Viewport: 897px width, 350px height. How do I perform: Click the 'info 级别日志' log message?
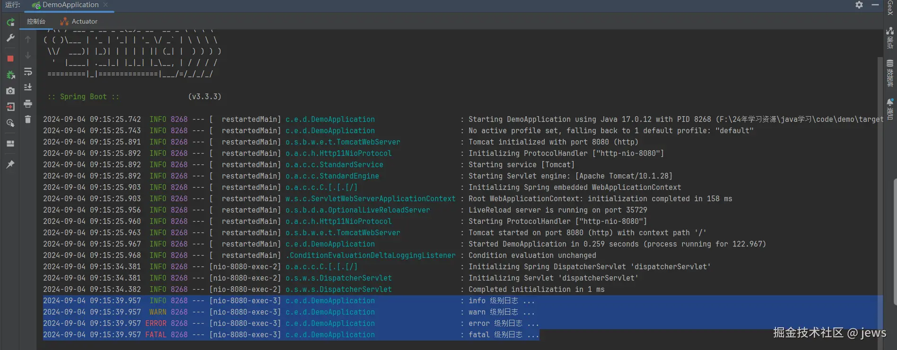[502, 301]
